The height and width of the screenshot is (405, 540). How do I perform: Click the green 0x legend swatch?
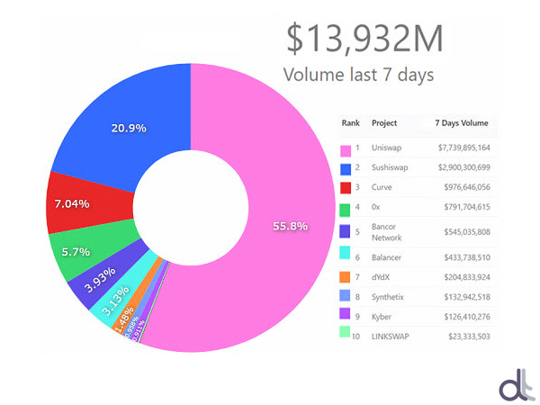345,210
